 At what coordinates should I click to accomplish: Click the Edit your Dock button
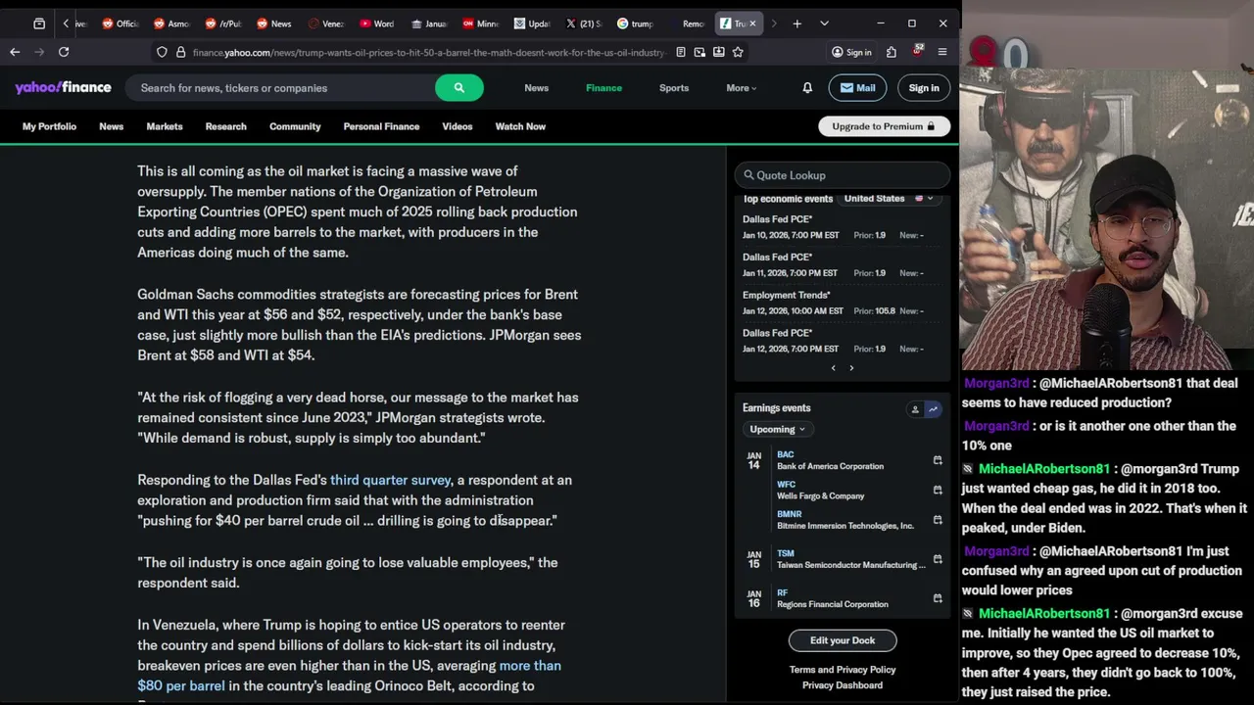click(x=843, y=640)
